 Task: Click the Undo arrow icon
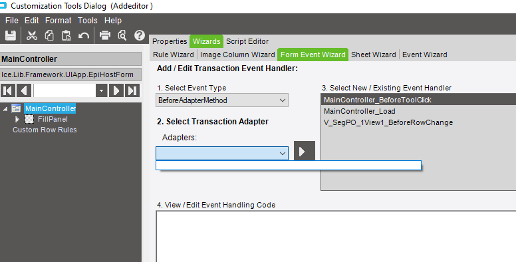tap(84, 35)
